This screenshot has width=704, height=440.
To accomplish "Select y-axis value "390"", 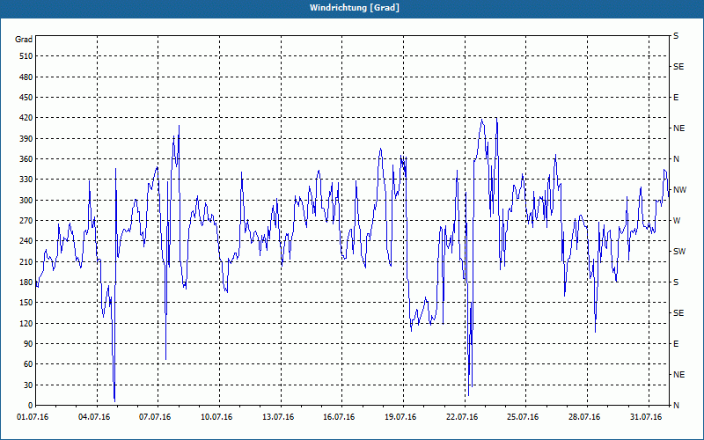I will tap(26, 139).
